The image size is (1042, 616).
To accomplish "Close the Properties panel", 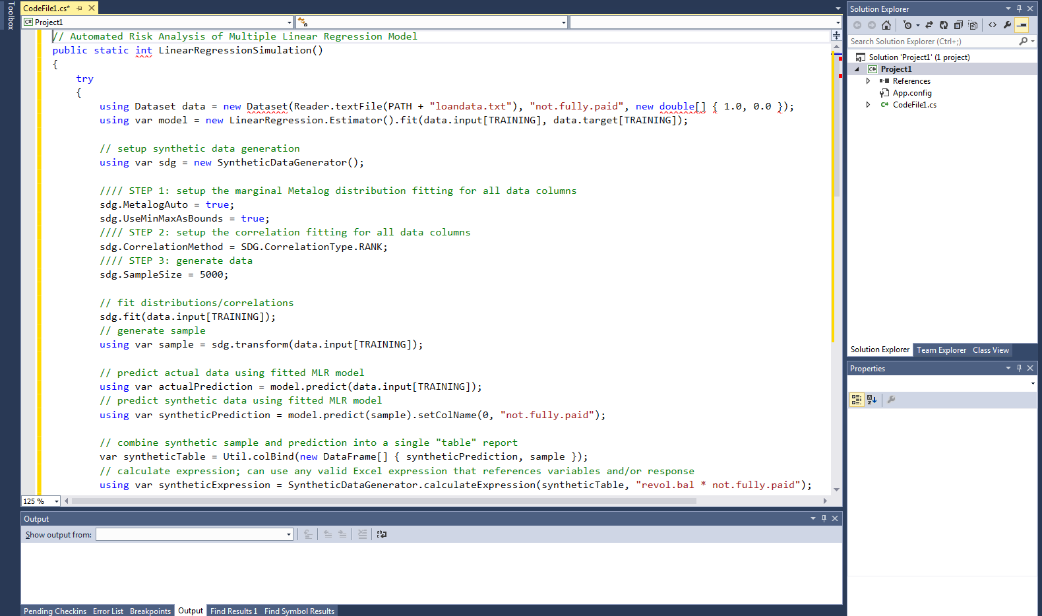I will [1030, 368].
